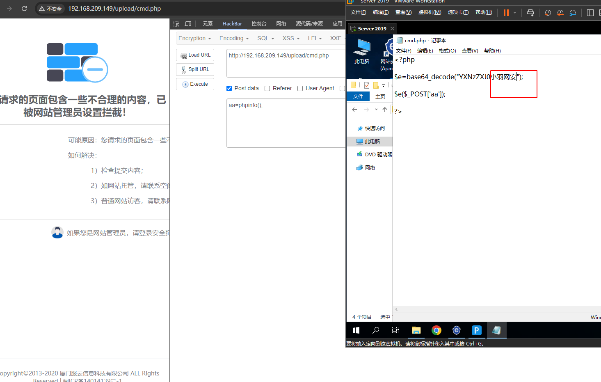Screen dimensions: 601x382
Task: Take a snapshot with VMware snapshot icon
Action: 548,13
